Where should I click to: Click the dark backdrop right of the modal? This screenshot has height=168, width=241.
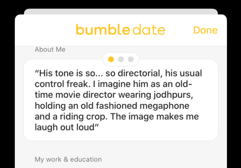click(234, 92)
